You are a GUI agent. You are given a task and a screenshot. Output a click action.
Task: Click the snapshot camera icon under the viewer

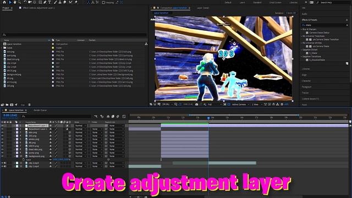click(197, 105)
